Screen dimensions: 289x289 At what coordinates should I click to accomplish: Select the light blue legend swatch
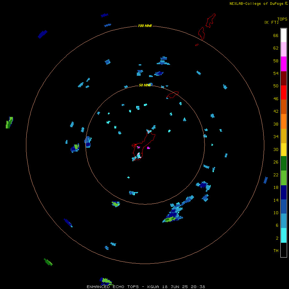click(x=284, y=221)
